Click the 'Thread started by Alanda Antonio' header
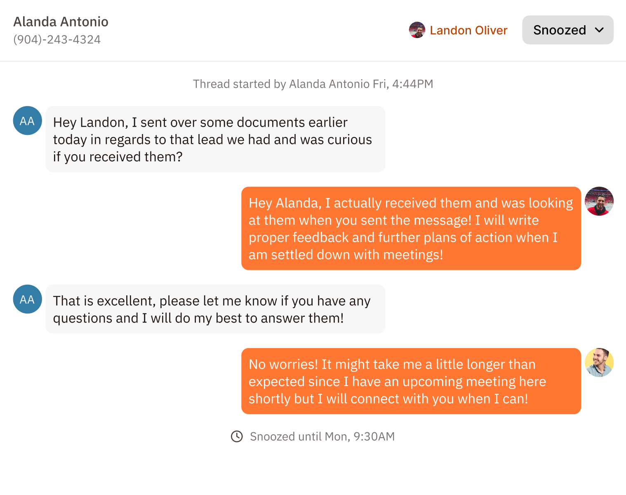This screenshot has height=495, width=626. pos(313,84)
